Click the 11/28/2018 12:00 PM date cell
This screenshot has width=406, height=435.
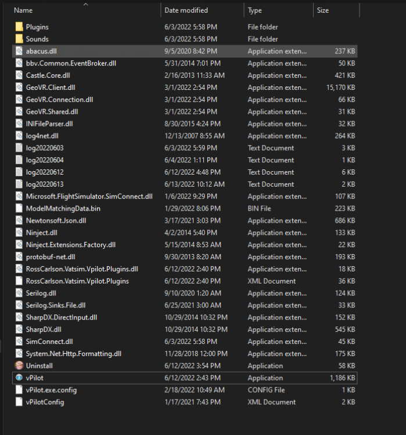pos(196,354)
